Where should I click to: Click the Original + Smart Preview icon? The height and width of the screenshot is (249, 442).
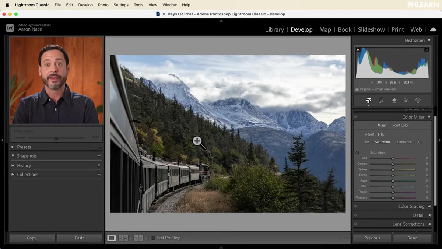pos(357,89)
